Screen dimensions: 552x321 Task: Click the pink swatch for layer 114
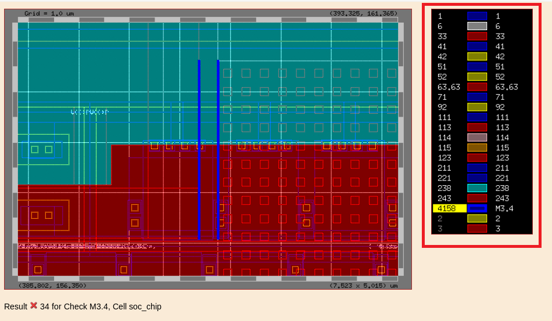477,138
